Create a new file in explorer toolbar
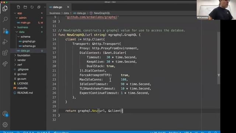Screen dimensions: 236x133 (18, 7)
